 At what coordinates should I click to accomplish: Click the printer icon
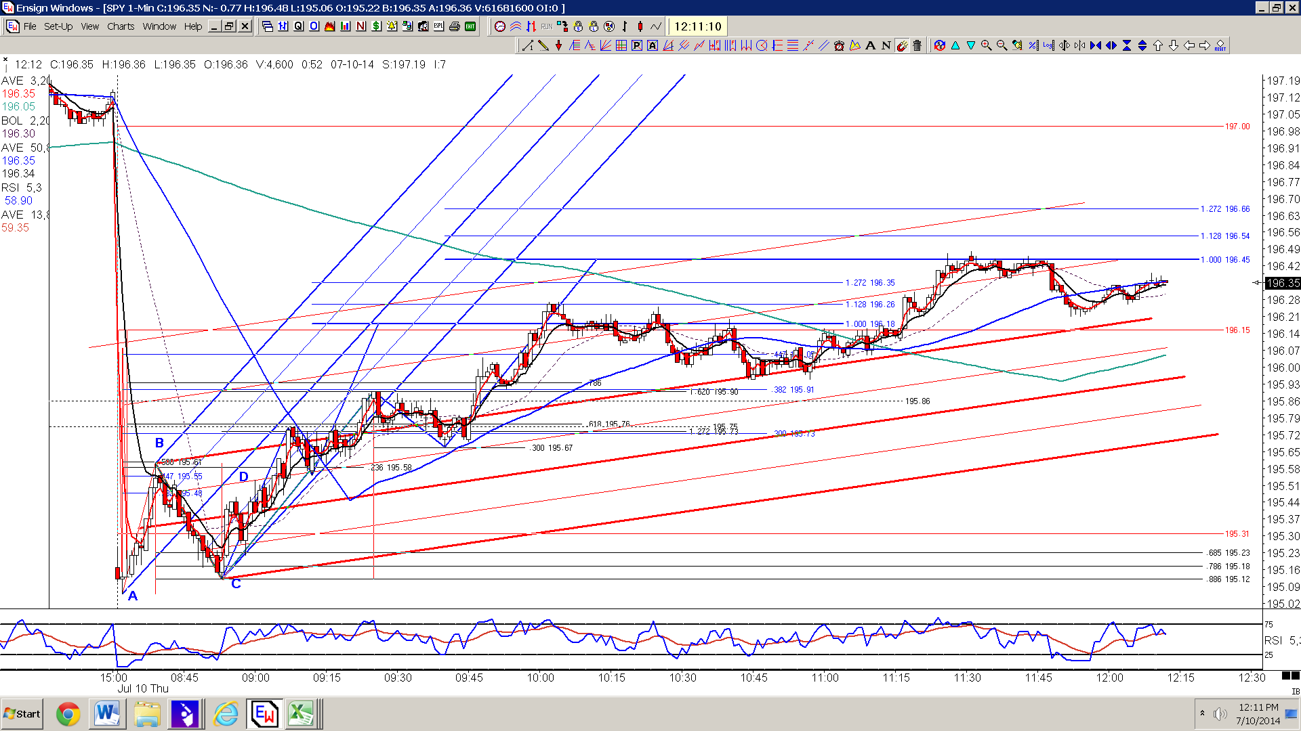[454, 26]
